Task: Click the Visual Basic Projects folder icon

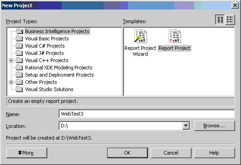Action: point(20,39)
